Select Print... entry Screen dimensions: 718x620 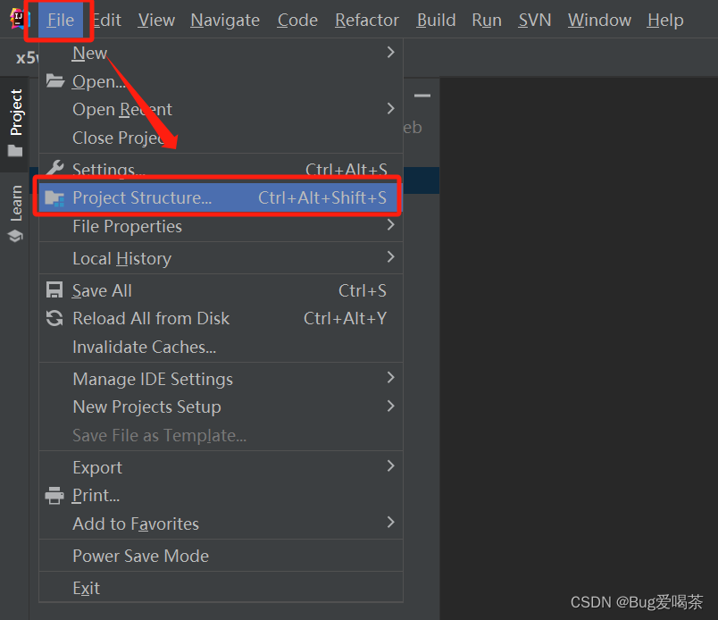(221, 495)
